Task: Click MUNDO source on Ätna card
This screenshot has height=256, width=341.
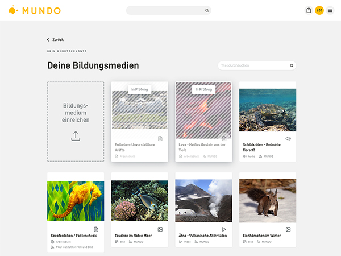Action: pos(204,242)
